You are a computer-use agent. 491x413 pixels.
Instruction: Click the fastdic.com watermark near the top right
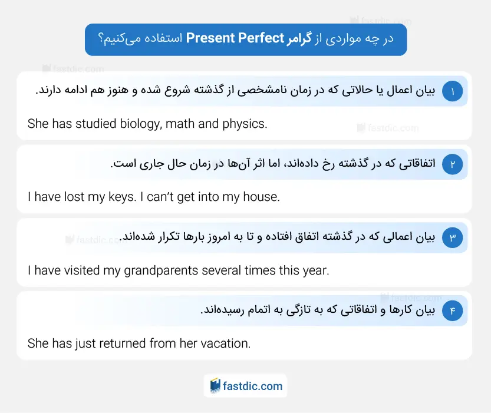point(380,21)
